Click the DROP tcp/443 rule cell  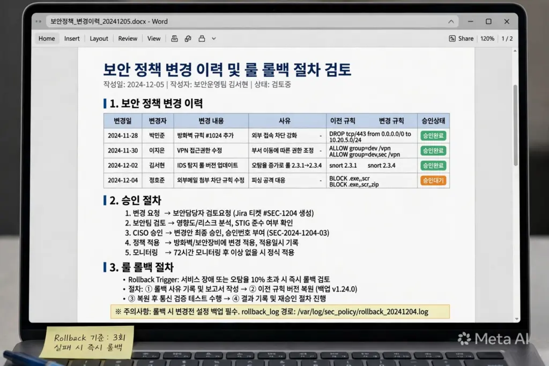click(372, 137)
